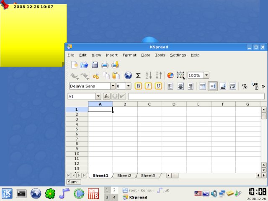This screenshot has height=201, width=268.
Task: Click the Save document icon
Action: [x=95, y=64]
